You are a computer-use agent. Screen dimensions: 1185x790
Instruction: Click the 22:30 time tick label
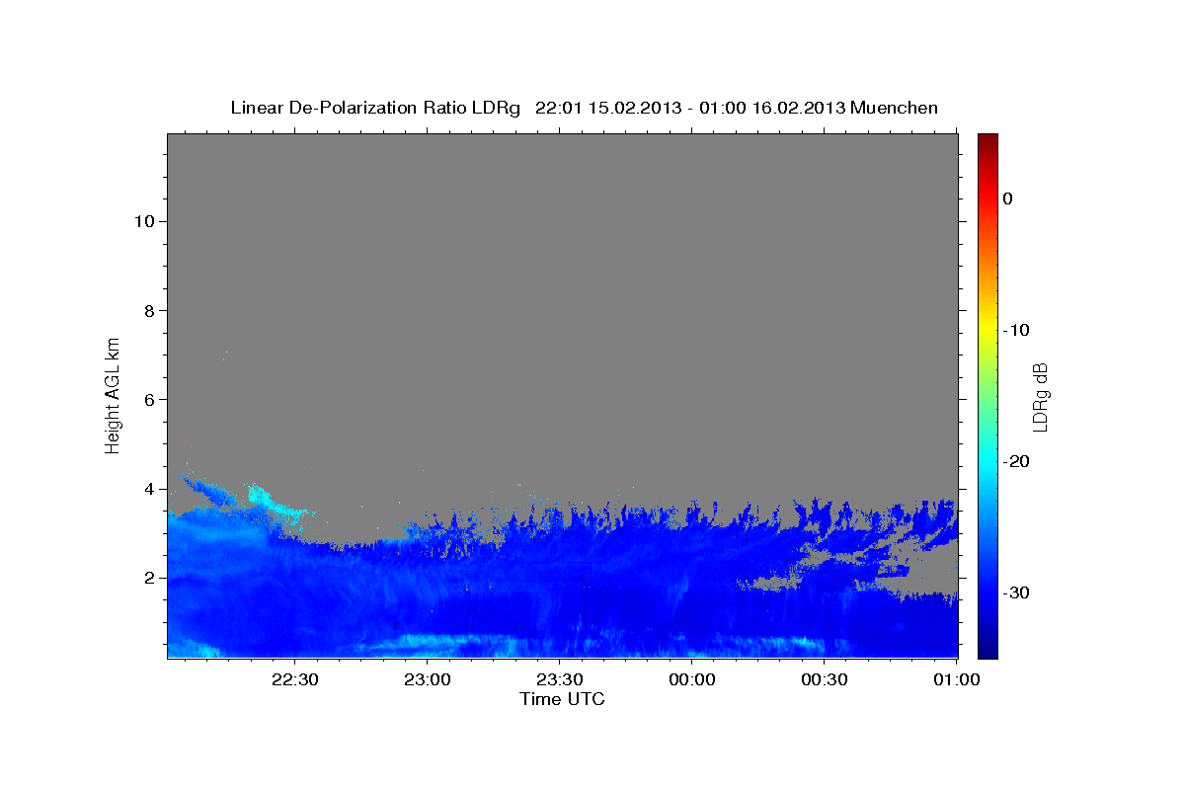(x=294, y=679)
